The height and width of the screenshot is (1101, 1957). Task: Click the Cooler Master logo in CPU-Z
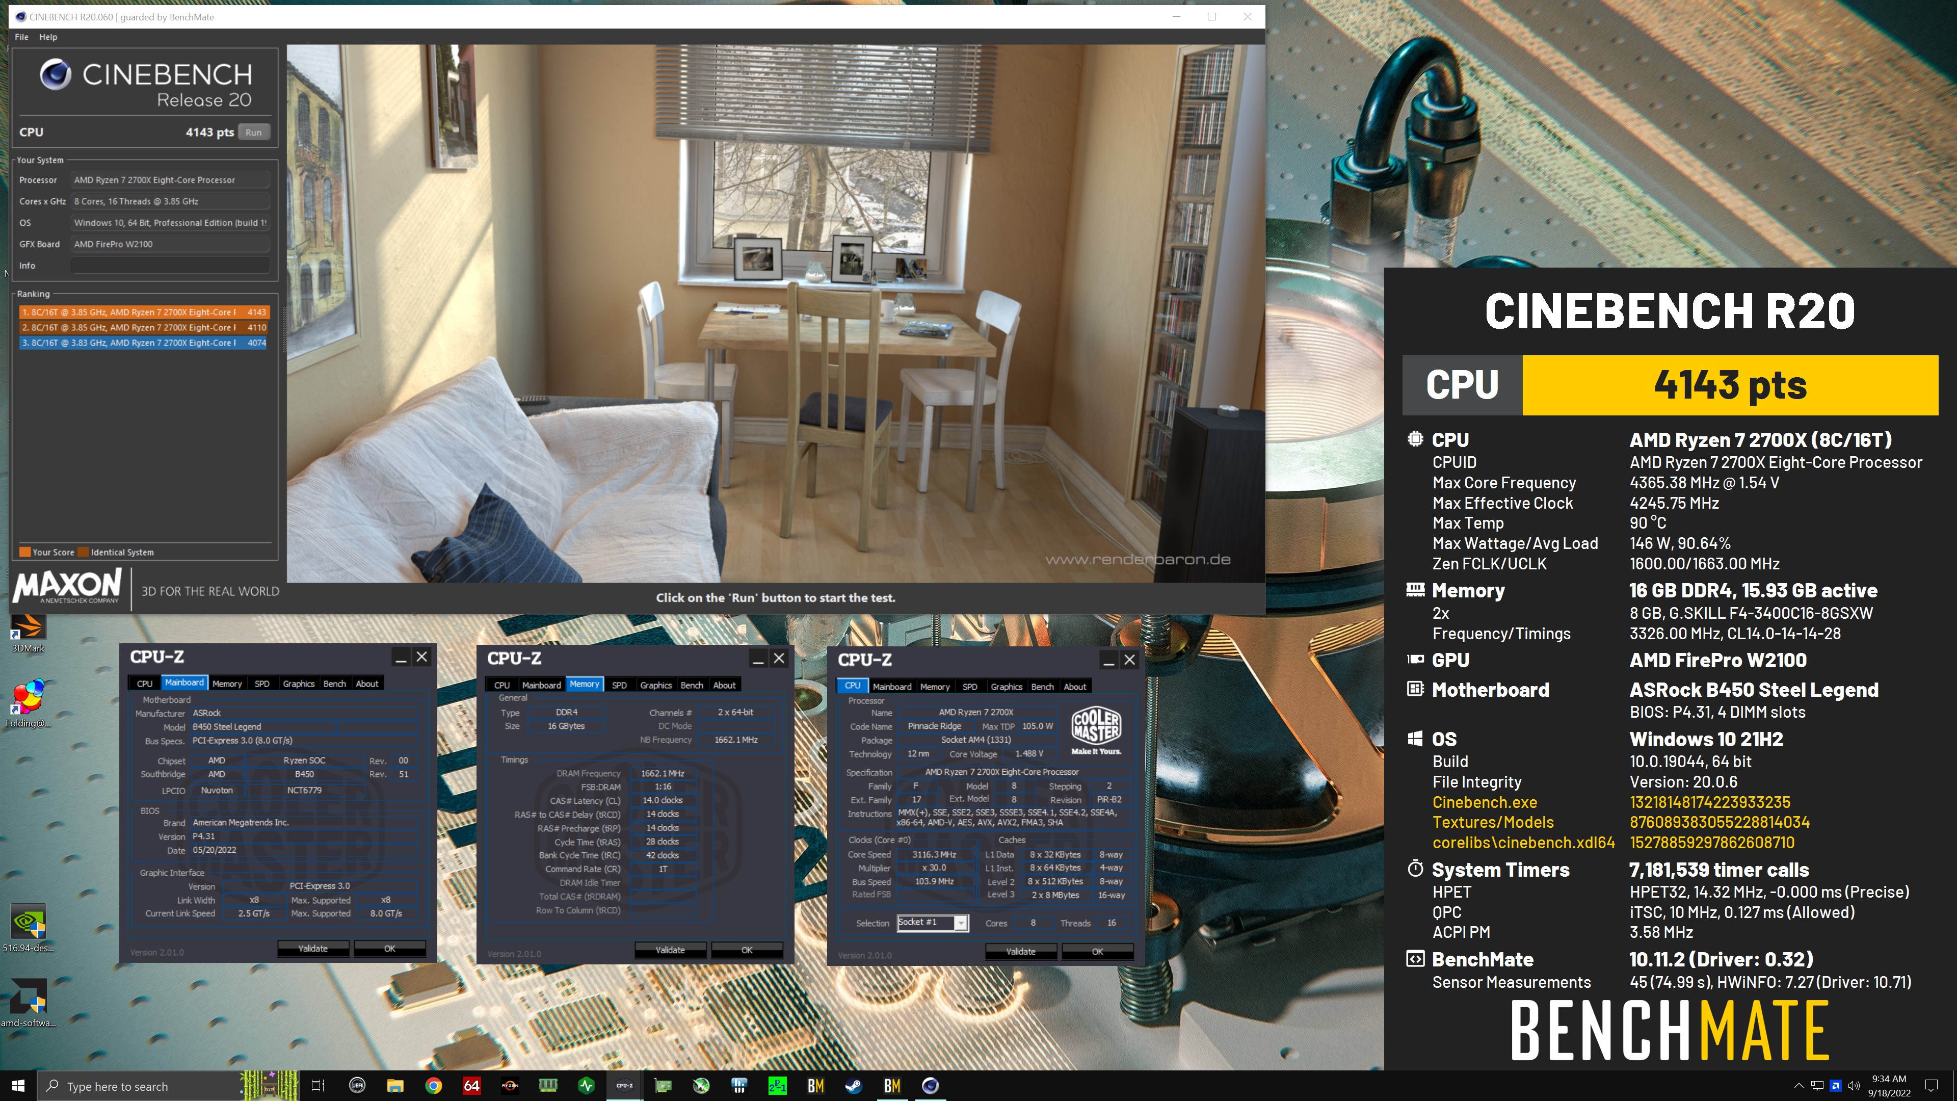point(1096,729)
